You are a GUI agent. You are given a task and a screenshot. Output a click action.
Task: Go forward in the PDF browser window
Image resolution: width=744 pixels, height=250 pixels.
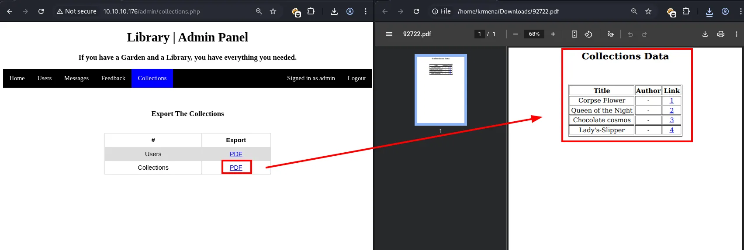(401, 11)
